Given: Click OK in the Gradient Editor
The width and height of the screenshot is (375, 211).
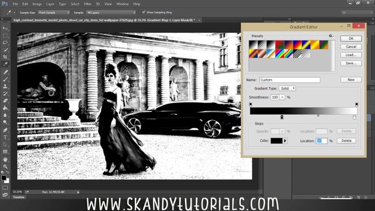Looking at the screenshot, I should 351,39.
